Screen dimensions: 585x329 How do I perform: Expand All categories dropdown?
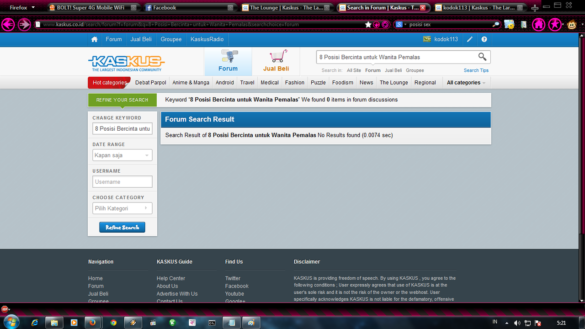coord(466,83)
